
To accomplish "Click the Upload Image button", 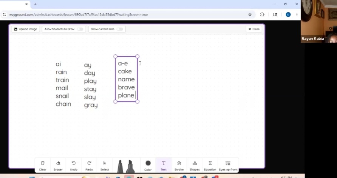I will (25, 29).
